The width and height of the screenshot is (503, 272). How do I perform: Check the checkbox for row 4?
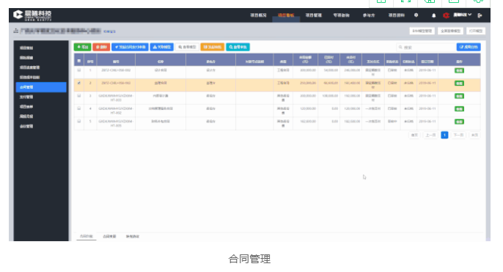(x=79, y=109)
